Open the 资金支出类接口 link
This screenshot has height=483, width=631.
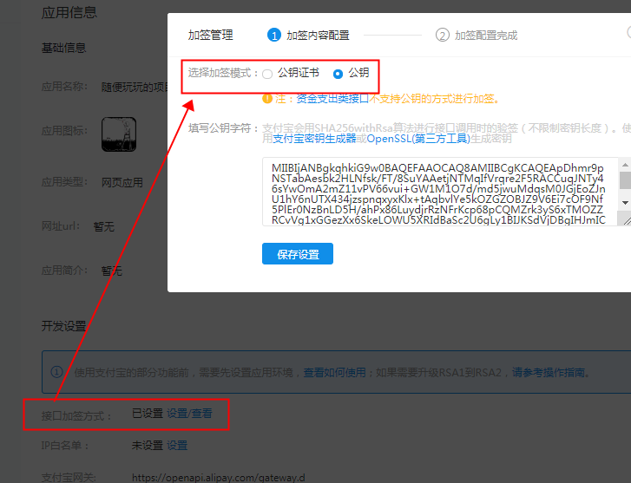pos(332,99)
